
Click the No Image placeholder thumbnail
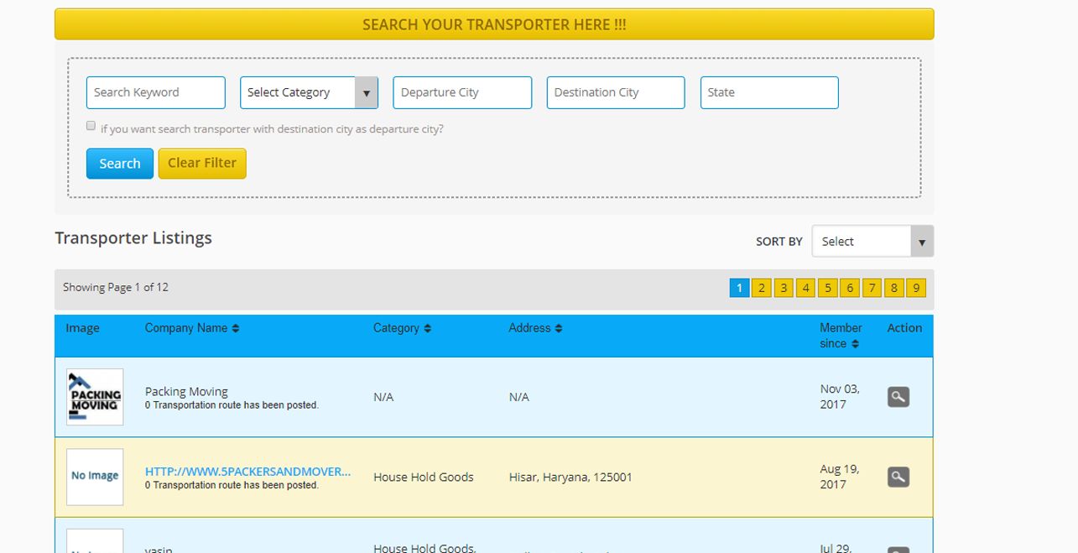pos(95,477)
